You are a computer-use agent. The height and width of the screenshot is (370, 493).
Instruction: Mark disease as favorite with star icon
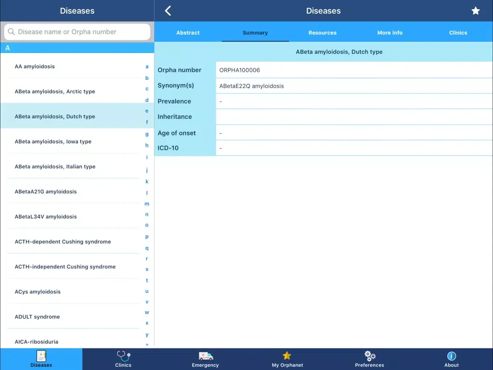pyautogui.click(x=476, y=11)
